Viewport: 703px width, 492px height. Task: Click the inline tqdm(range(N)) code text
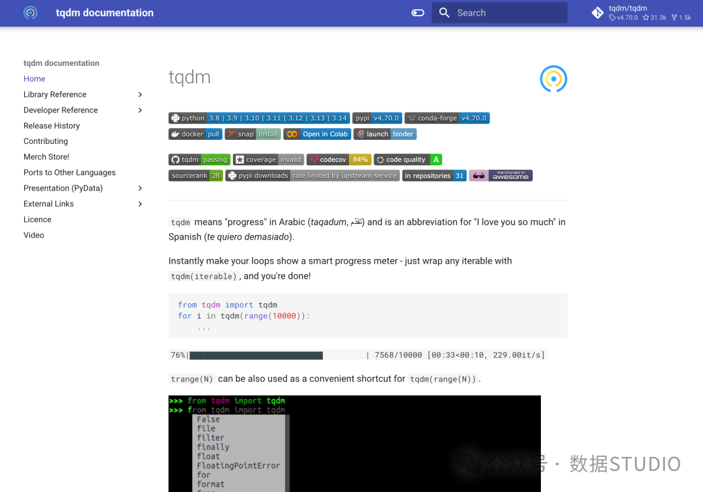(x=443, y=379)
